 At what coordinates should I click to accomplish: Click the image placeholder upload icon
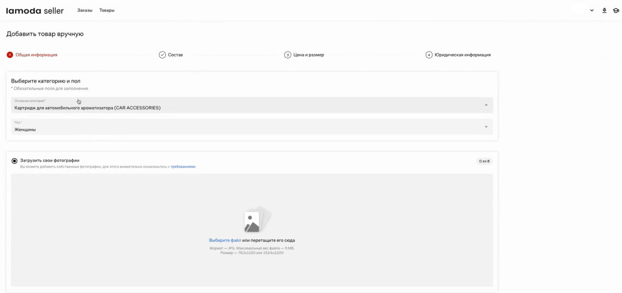[252, 221]
